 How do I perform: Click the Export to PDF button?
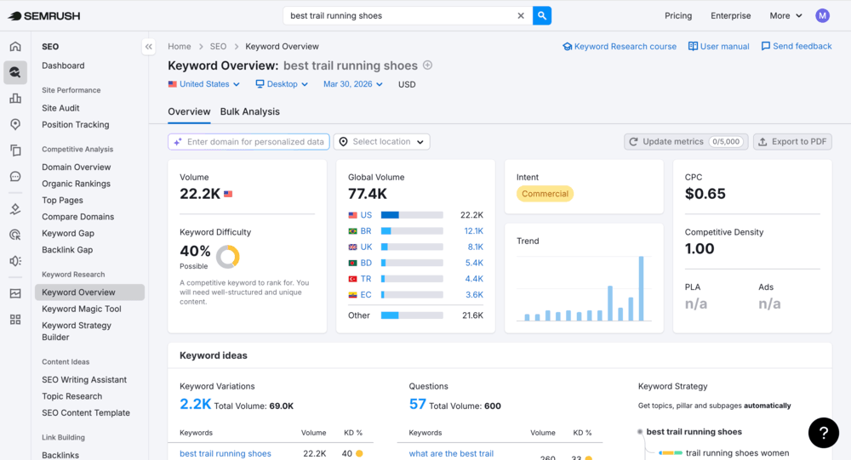click(792, 142)
